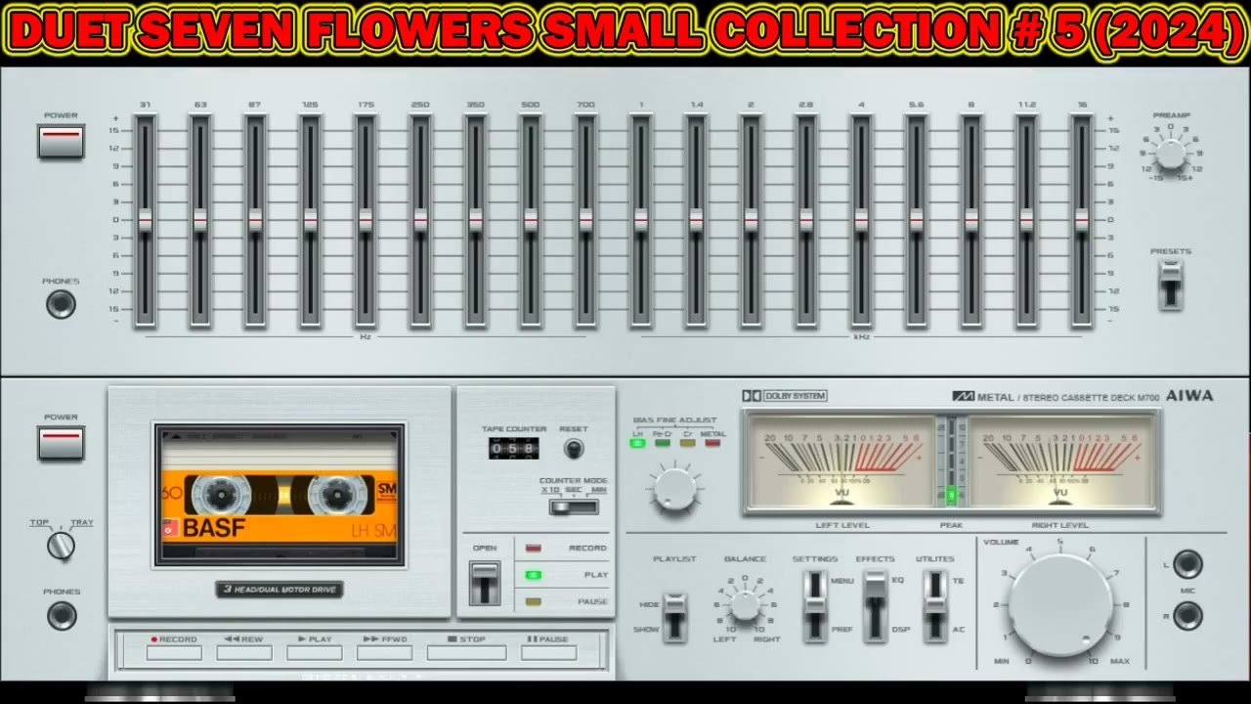1251x704 pixels.
Task: Flip the PRESETS switch
Action: [x=1170, y=285]
